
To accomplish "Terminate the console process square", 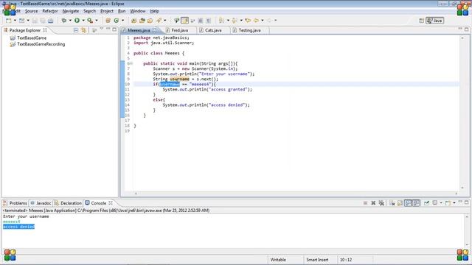I will pyautogui.click(x=365, y=203).
